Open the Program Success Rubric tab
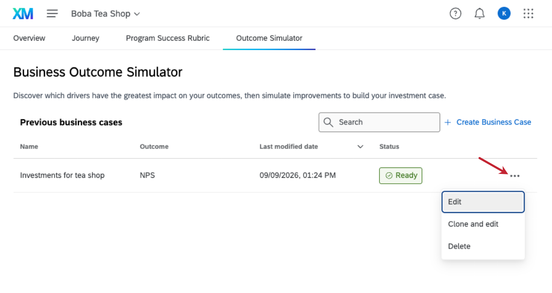Screen dimensions: 552x293 click(x=168, y=38)
